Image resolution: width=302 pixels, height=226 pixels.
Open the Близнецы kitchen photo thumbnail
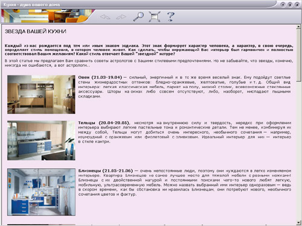(41, 192)
